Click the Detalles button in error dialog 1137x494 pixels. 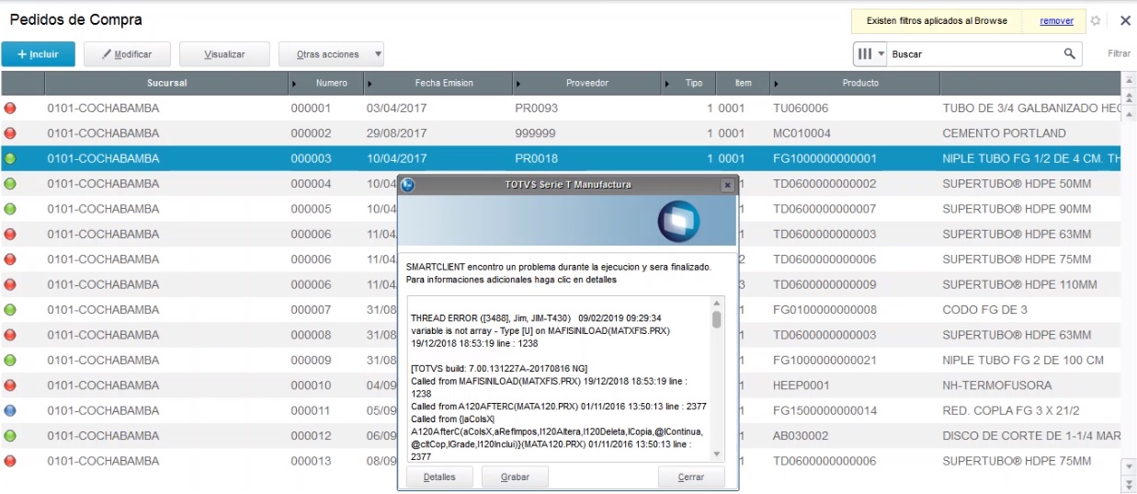pos(439,477)
